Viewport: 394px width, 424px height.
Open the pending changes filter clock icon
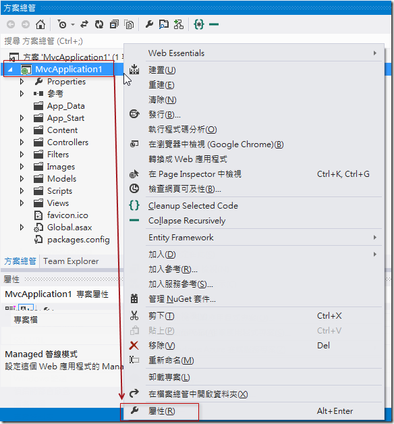pos(62,24)
